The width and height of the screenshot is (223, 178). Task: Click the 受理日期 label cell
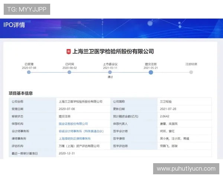tap(33, 109)
